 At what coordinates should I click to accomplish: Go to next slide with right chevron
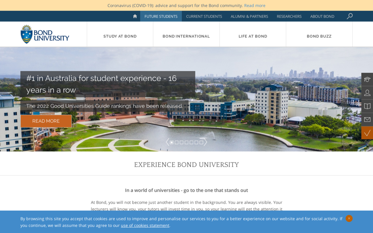coord(205,142)
